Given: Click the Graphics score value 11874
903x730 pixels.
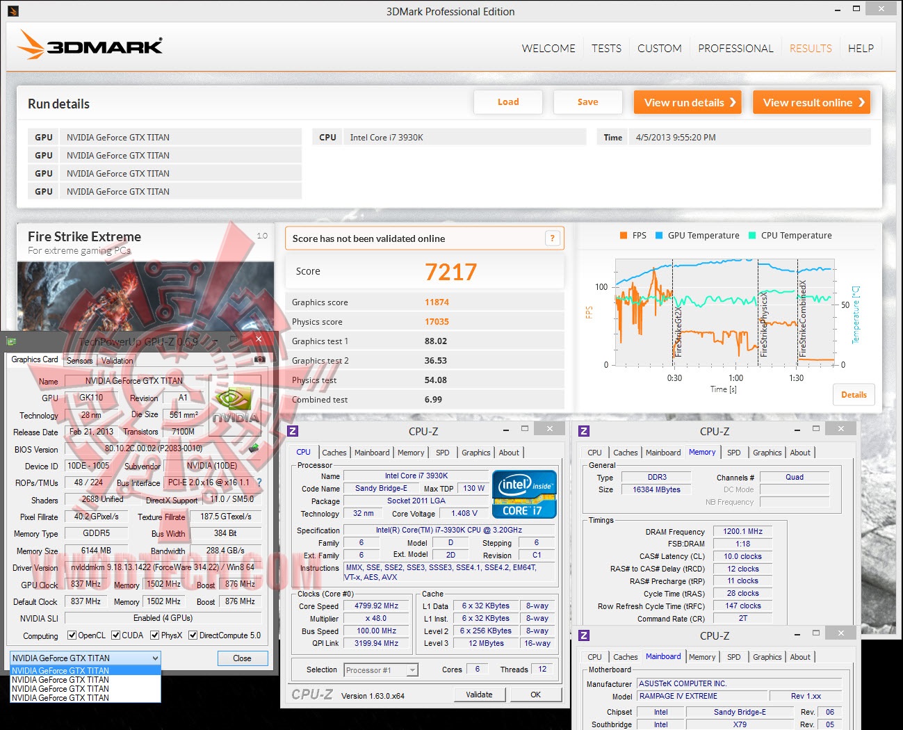Looking at the screenshot, I should [437, 302].
